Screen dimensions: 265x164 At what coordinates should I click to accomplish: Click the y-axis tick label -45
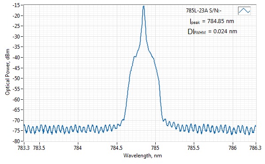[x=16, y=68]
